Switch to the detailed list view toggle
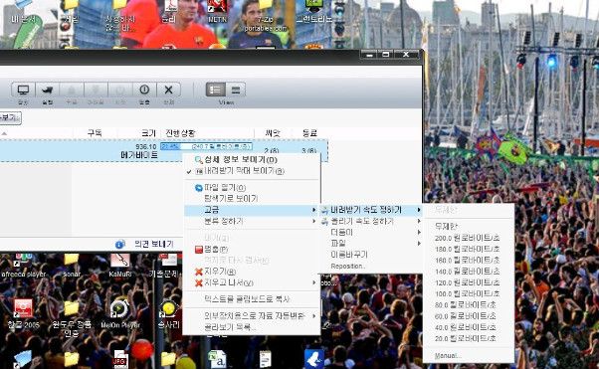599x369 pixels. 216,90
